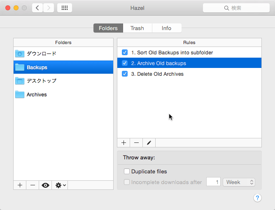Open the Week time unit dropdown
Image resolution: width=275 pixels, height=210 pixels.
pyautogui.click(x=239, y=182)
